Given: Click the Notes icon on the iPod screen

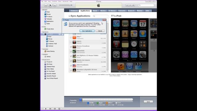Looking at the screenshot, I should point(125,44).
